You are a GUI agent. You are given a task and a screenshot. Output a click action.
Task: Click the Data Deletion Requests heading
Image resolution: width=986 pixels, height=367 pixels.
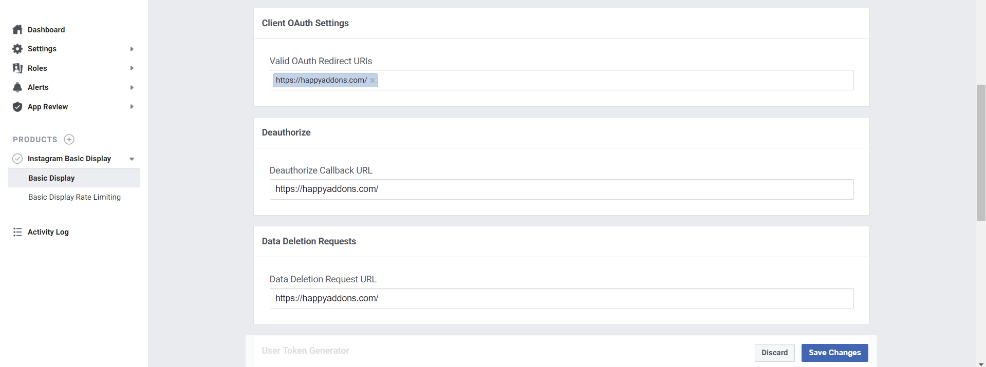(309, 241)
